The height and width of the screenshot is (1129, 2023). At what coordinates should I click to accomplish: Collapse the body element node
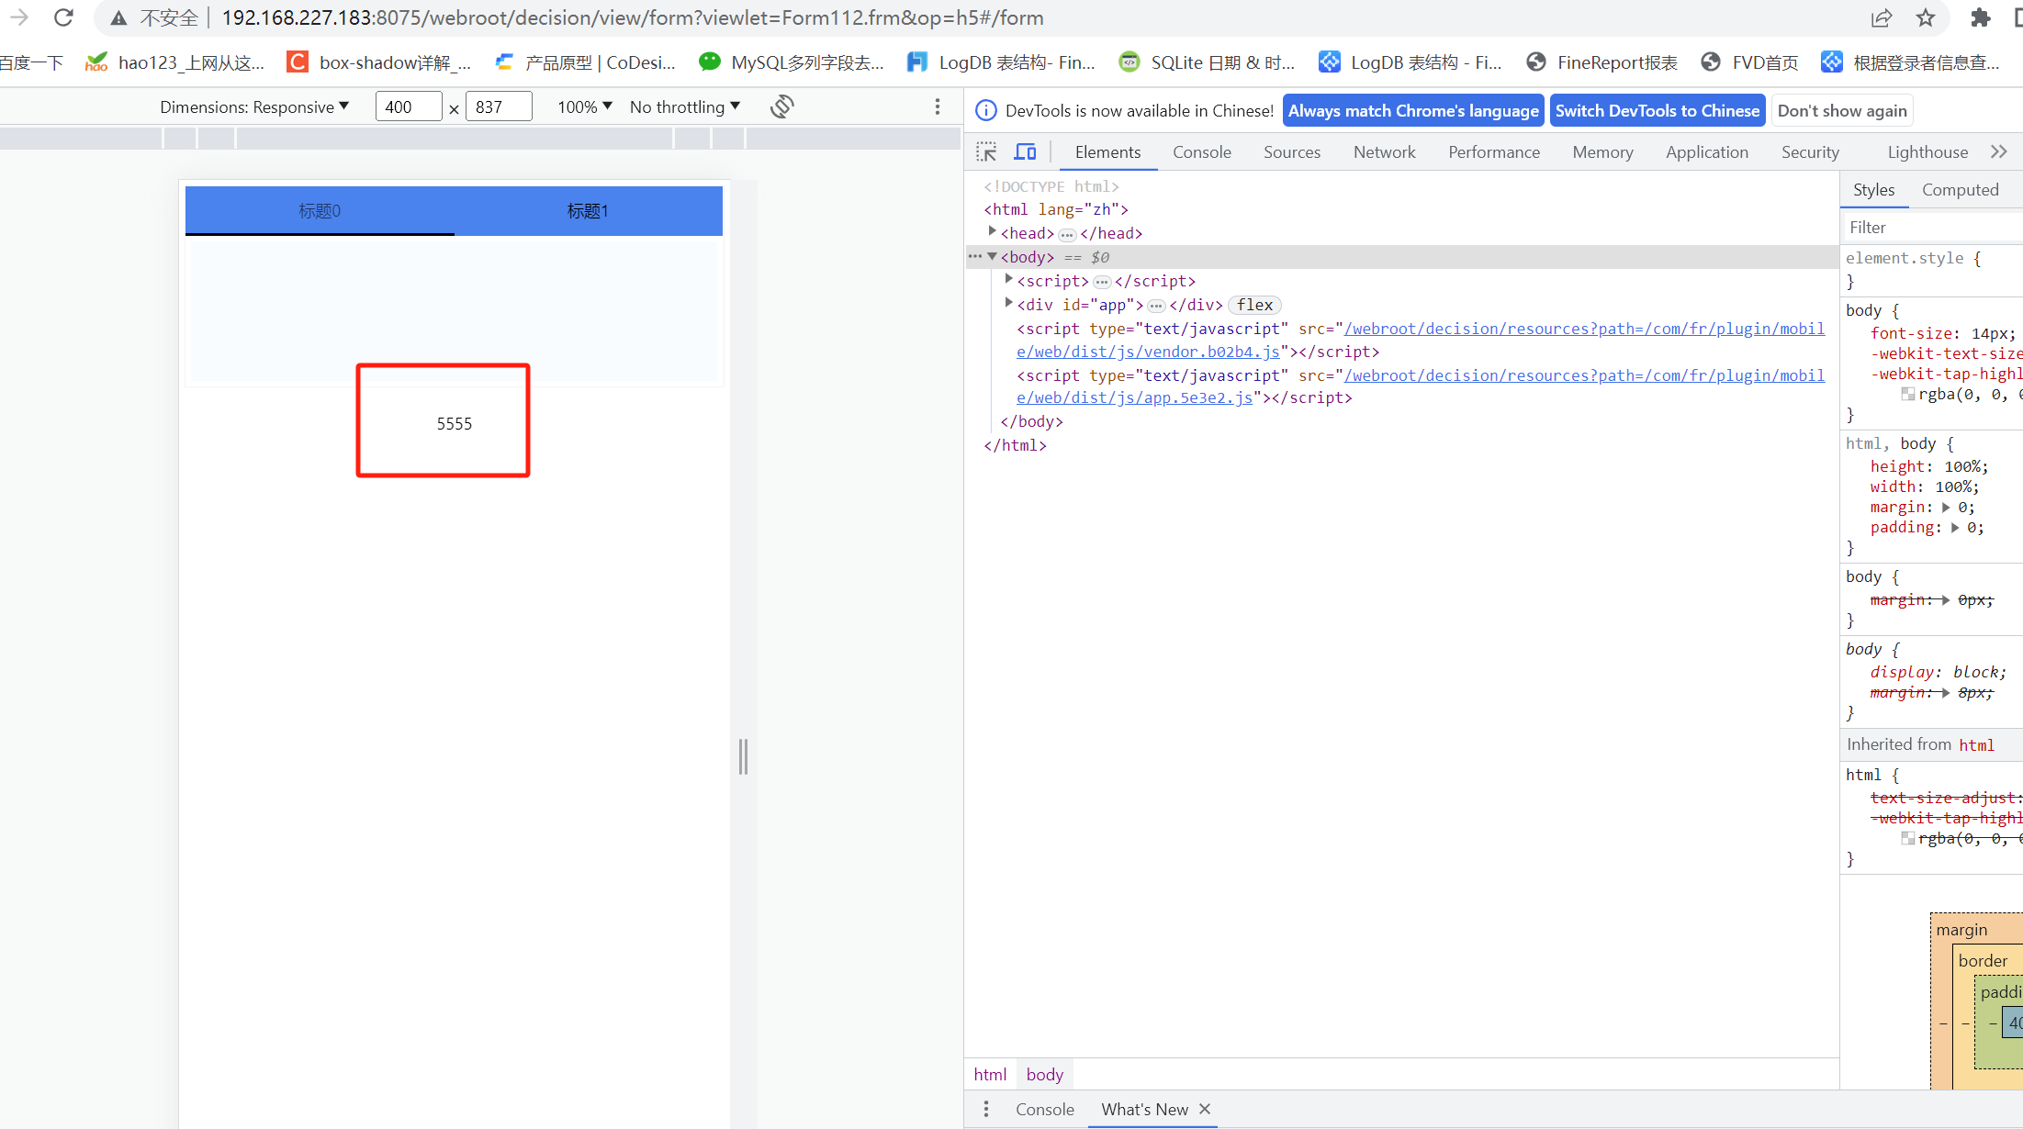coord(992,256)
